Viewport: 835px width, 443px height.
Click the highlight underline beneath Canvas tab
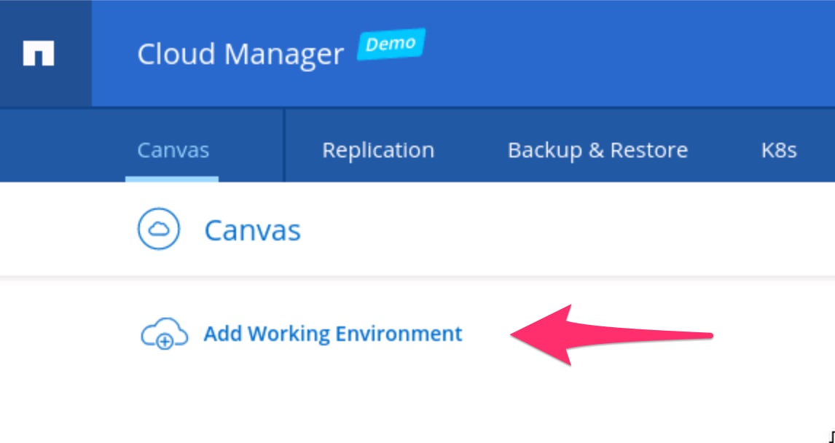172,179
